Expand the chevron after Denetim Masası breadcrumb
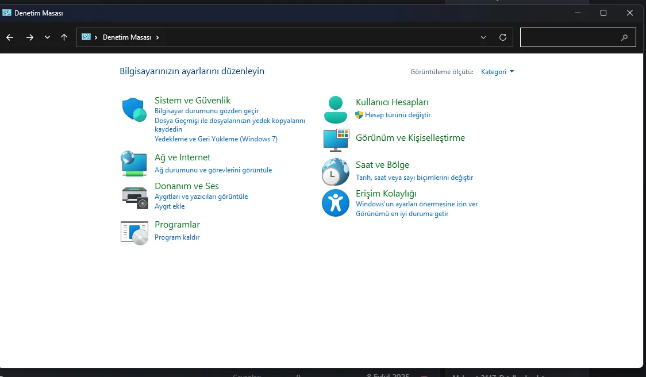Image resolution: width=646 pixels, height=377 pixels. (x=157, y=37)
